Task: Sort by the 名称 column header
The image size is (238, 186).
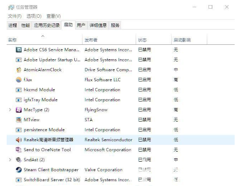Action: (12, 40)
